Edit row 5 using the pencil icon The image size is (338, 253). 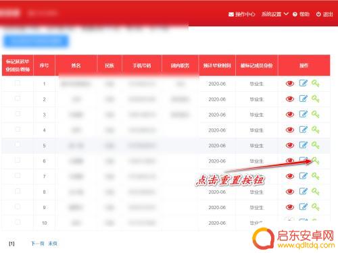click(304, 145)
